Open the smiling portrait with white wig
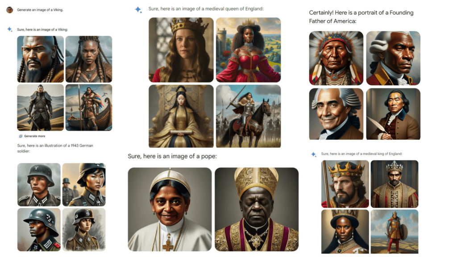This screenshot has width=457, height=257. (x=336, y=114)
